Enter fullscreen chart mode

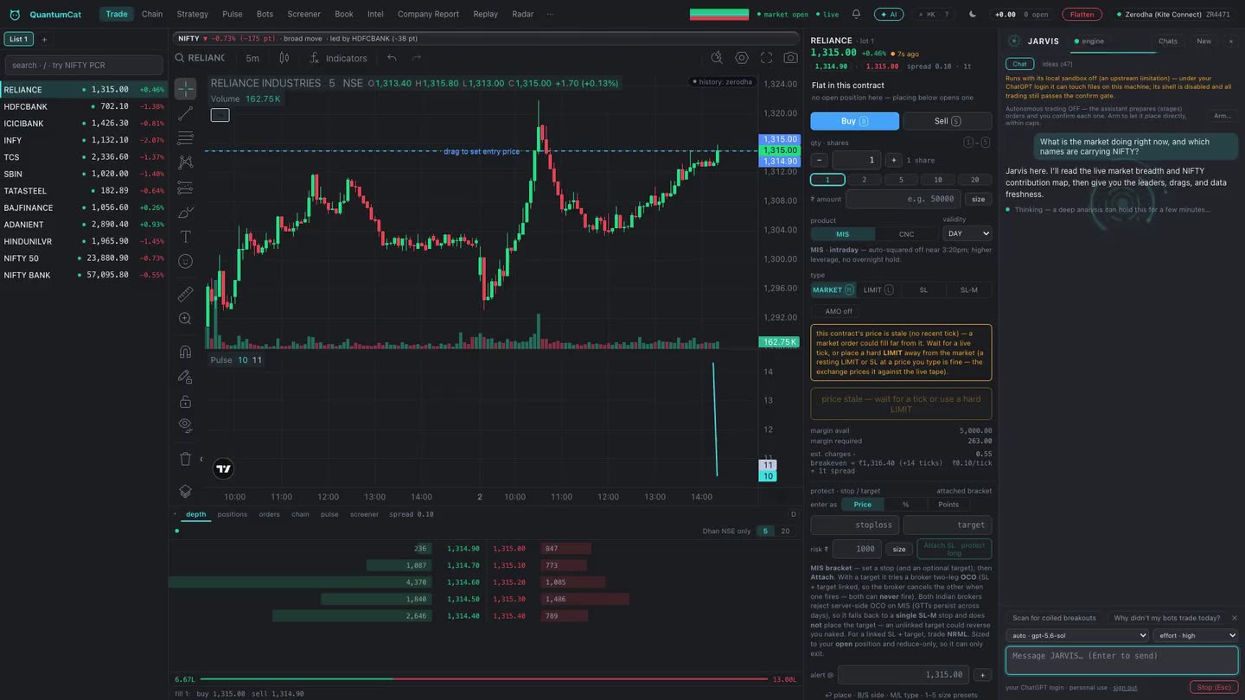[766, 58]
